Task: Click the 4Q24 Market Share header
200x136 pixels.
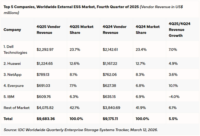Action: tap(147, 30)
